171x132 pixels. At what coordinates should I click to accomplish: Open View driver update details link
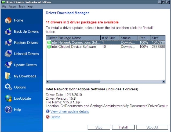coord(70,111)
